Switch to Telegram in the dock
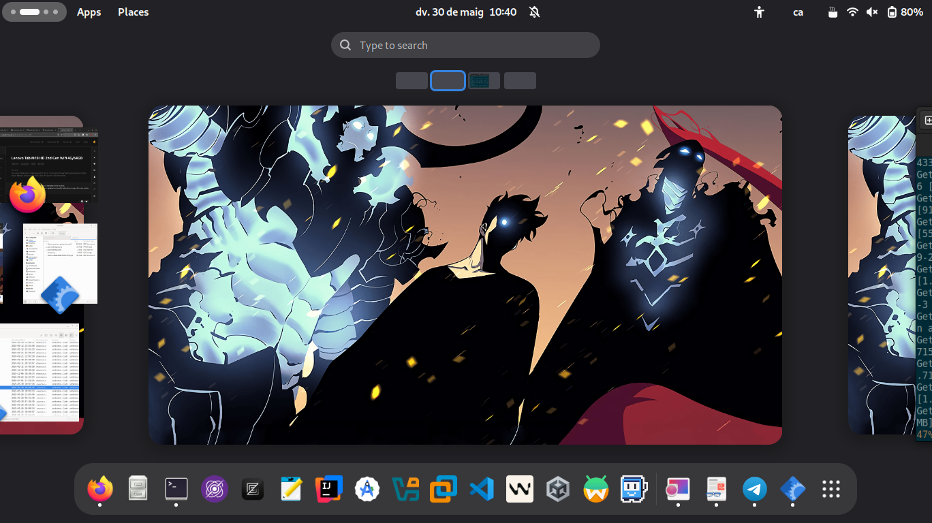This screenshot has height=523, width=932. pyautogui.click(x=754, y=489)
